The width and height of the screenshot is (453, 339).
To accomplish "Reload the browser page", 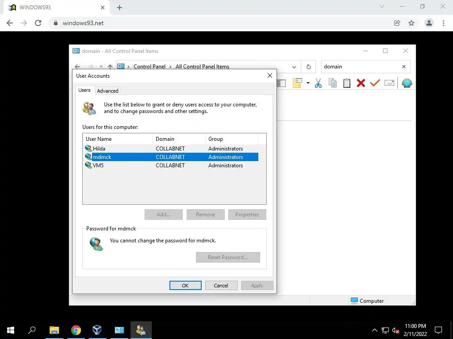I will (x=38, y=23).
